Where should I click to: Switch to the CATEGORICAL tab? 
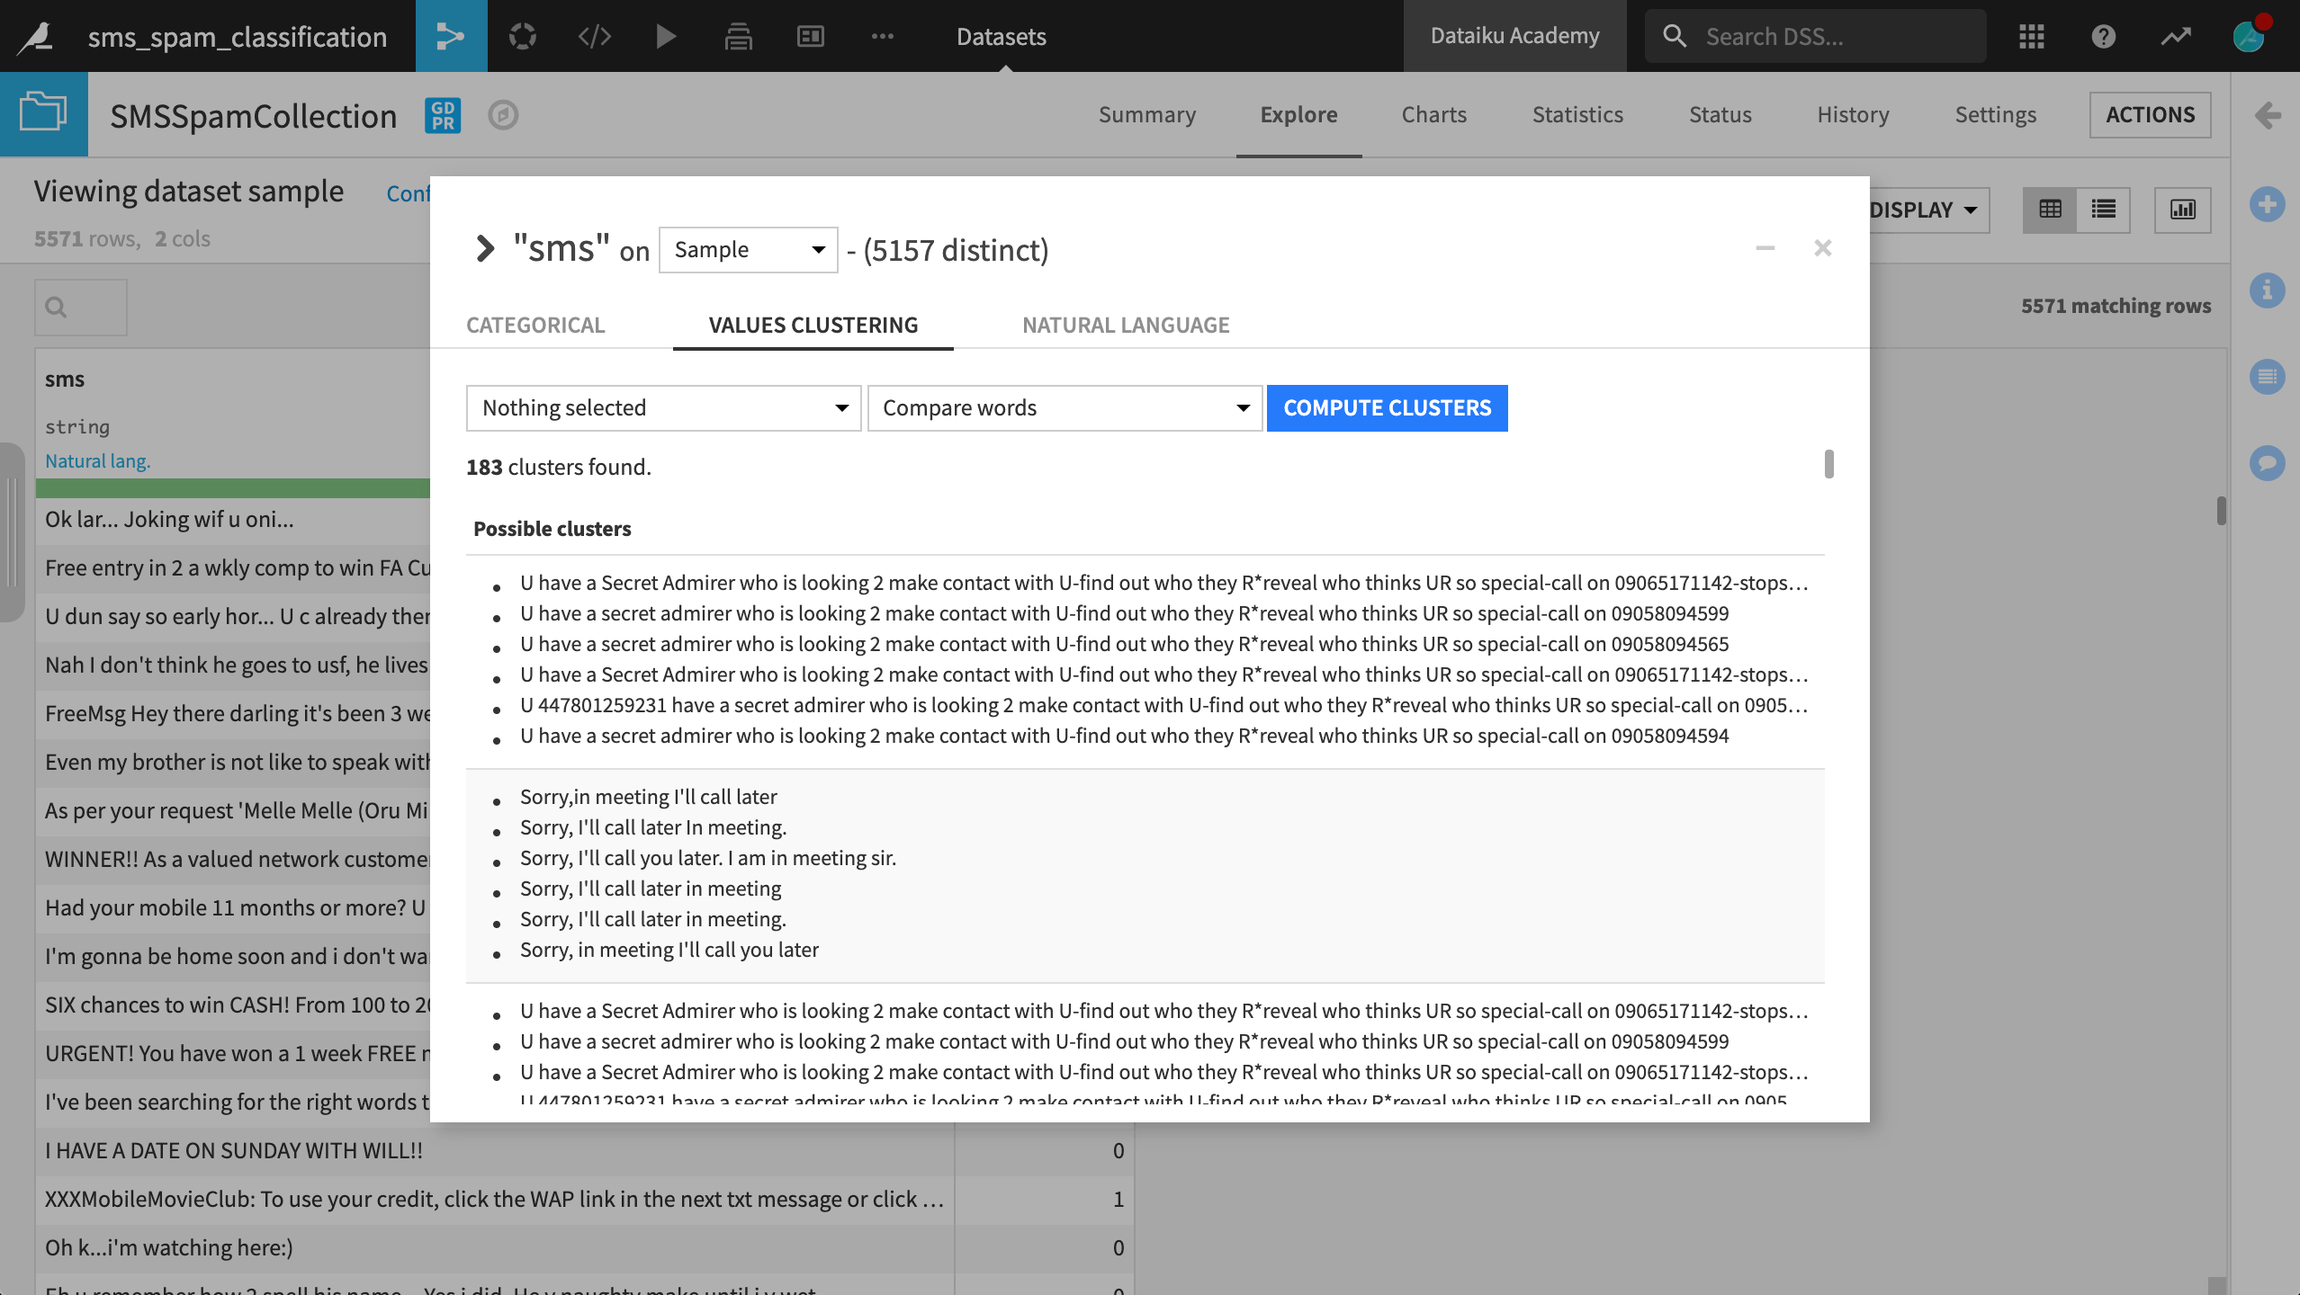pos(535,325)
